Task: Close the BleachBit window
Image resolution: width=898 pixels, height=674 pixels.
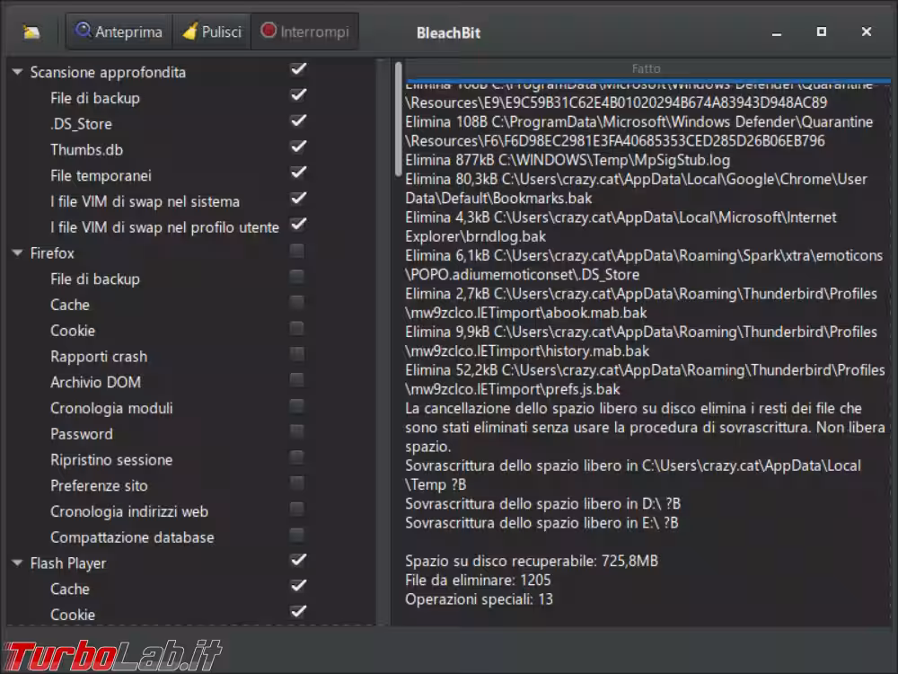Action: (866, 31)
